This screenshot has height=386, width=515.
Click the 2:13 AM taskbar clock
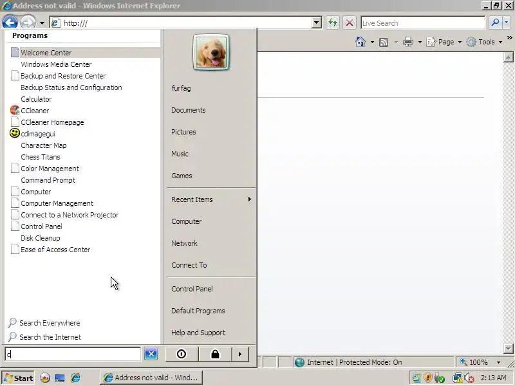pos(494,378)
